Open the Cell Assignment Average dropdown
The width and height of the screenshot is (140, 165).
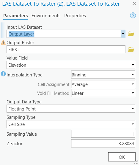click(x=103, y=84)
